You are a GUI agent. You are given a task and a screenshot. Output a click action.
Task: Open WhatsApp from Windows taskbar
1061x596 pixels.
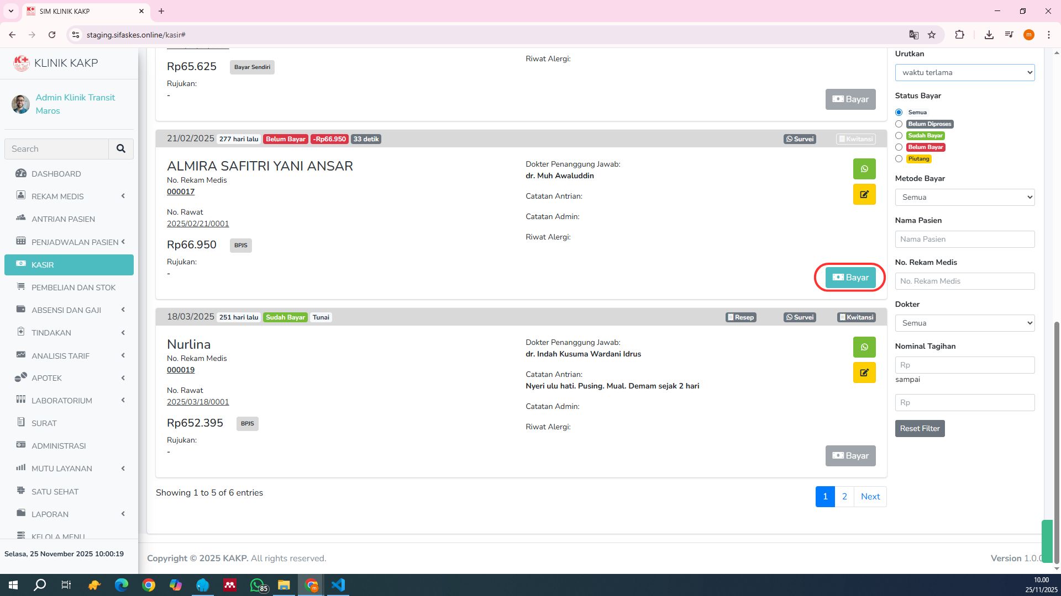257,585
